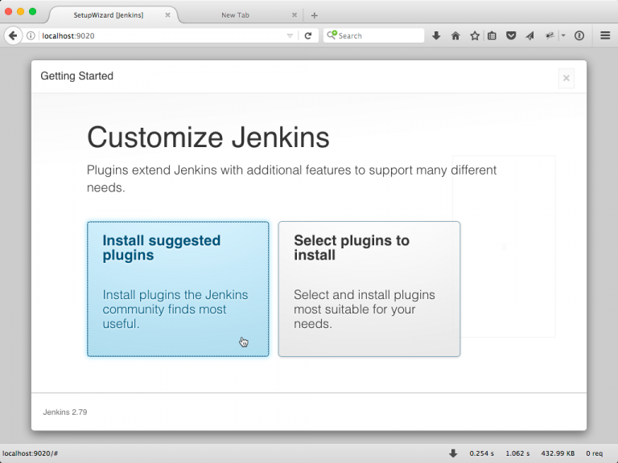Bookmark this page with the star icon
Image resolution: width=618 pixels, height=463 pixels.
click(x=474, y=35)
